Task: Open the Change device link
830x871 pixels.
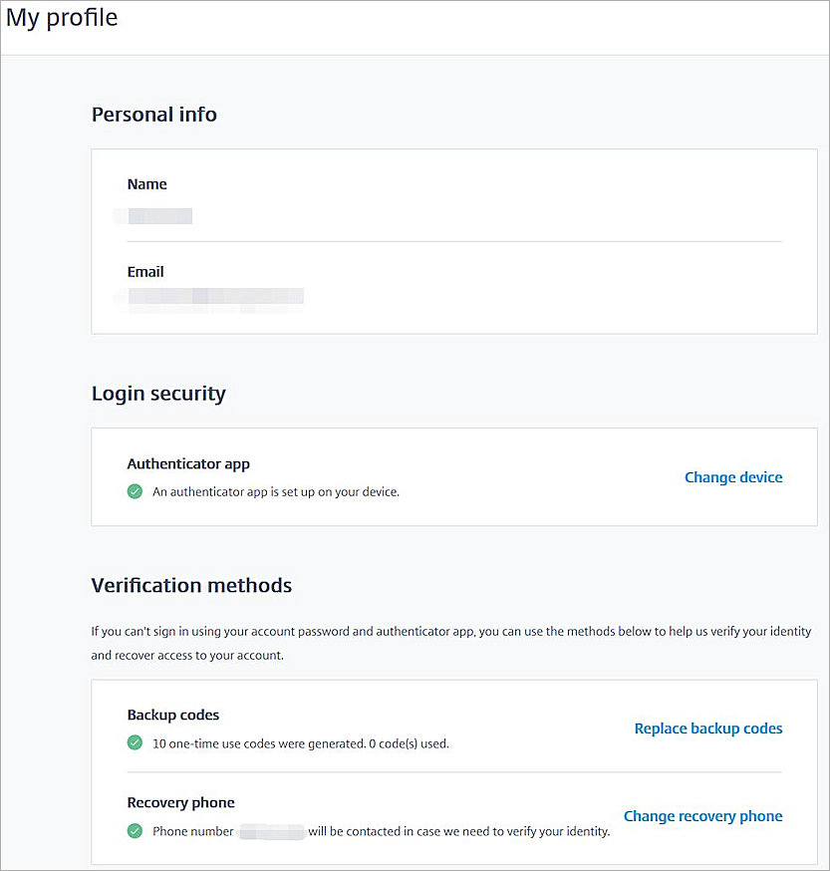Action: click(733, 477)
